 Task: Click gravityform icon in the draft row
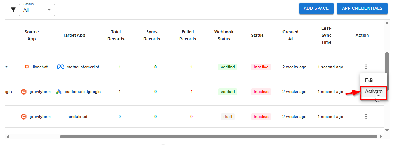click(24, 117)
